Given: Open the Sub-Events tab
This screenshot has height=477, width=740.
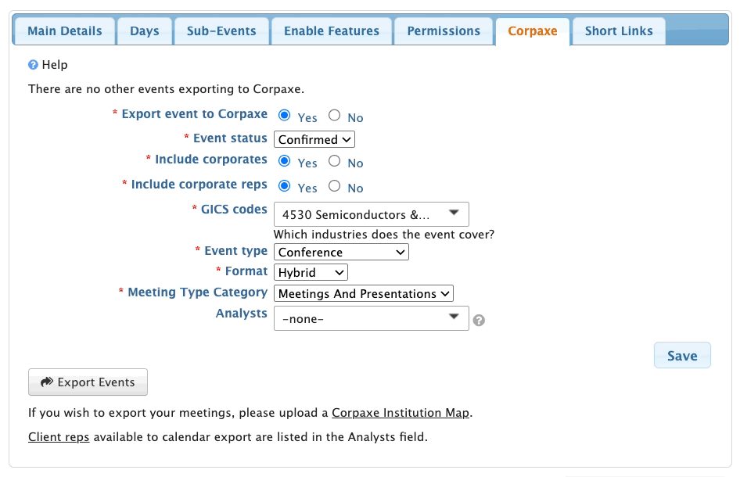Looking at the screenshot, I should pos(221,31).
